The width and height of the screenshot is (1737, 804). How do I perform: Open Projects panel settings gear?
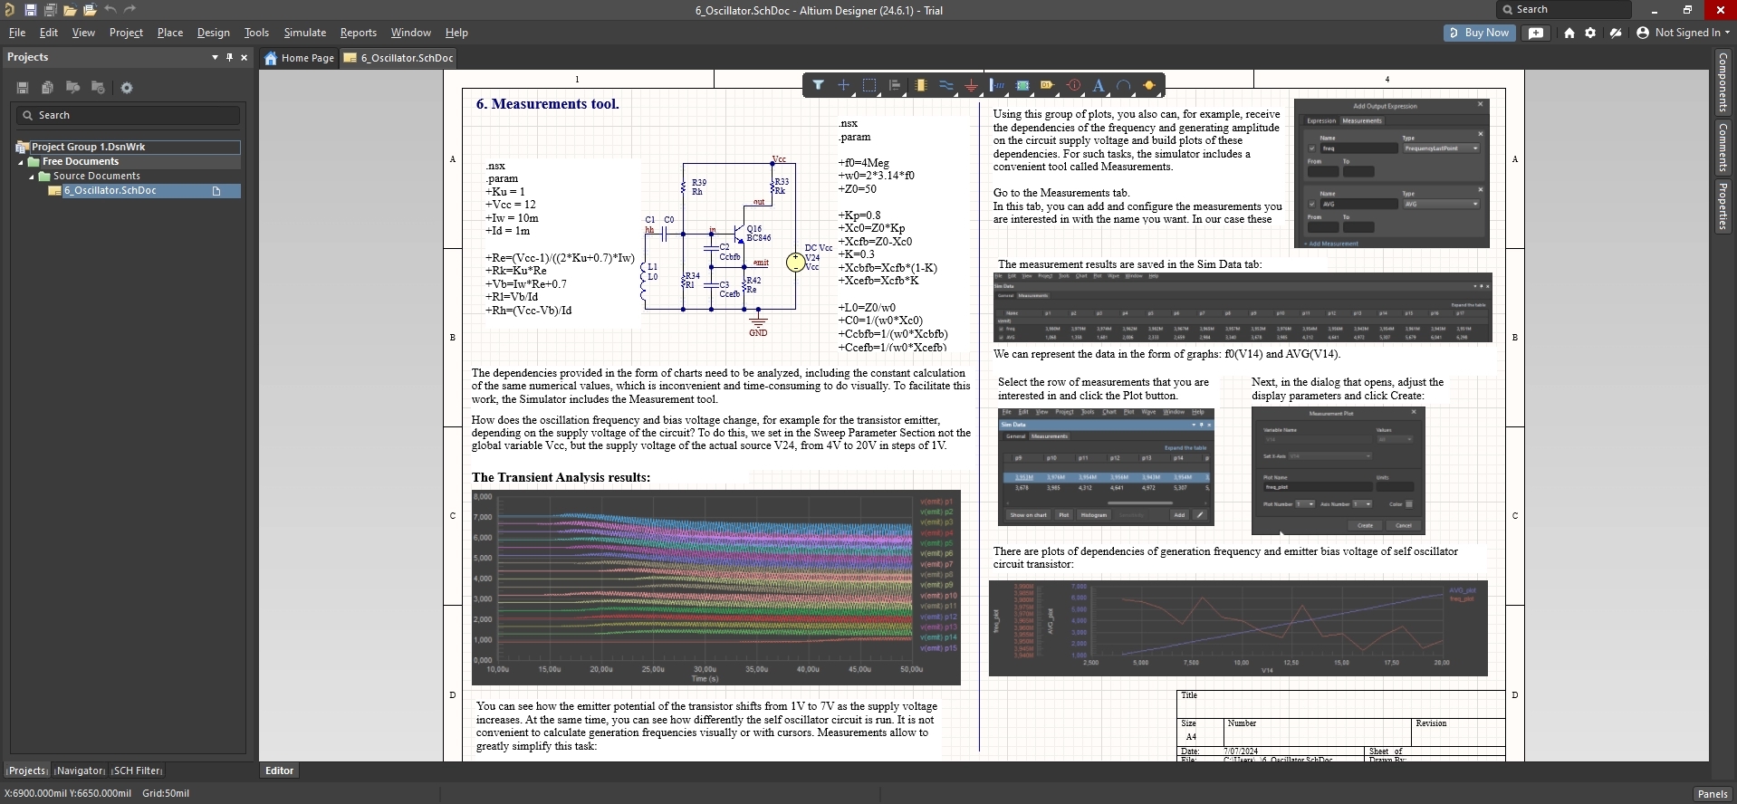(x=127, y=88)
